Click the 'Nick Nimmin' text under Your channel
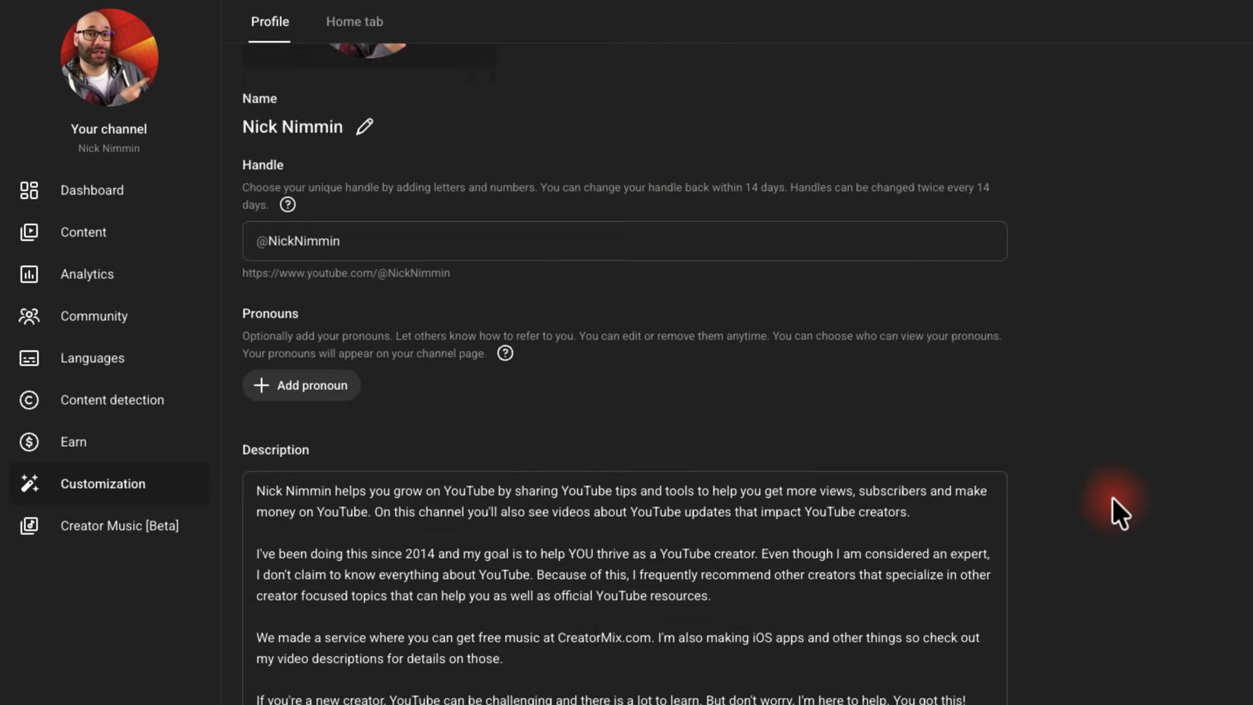This screenshot has width=1253, height=705. click(x=109, y=148)
